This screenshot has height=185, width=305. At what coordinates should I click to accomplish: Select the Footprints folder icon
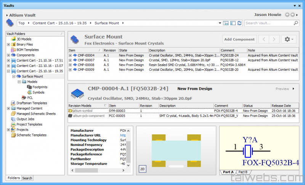coord(29,87)
